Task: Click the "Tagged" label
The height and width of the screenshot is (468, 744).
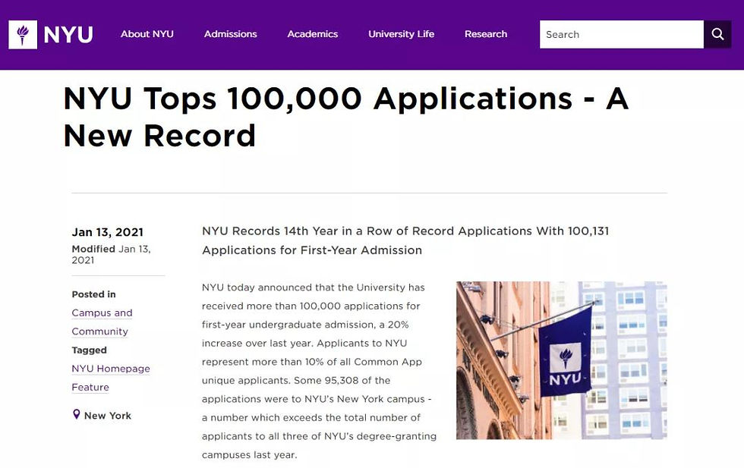Action: [x=90, y=350]
